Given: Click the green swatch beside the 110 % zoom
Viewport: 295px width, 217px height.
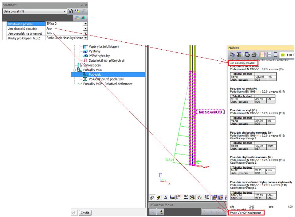Looking at the screenshot, I should 283,55.
